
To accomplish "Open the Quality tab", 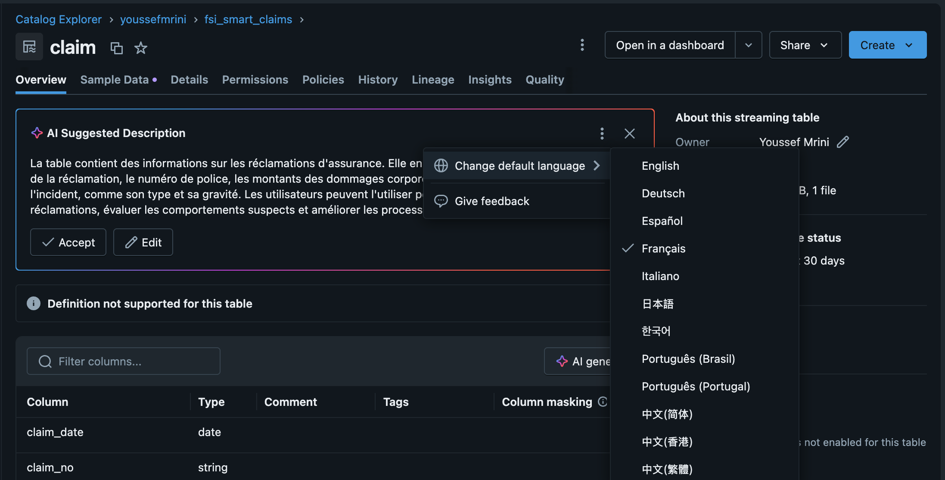I will (x=545, y=80).
